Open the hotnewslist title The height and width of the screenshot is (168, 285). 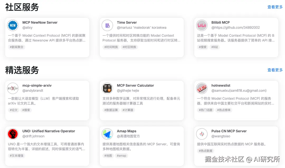click(221, 85)
